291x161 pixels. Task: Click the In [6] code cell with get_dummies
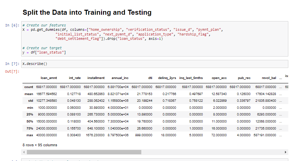[155, 39]
